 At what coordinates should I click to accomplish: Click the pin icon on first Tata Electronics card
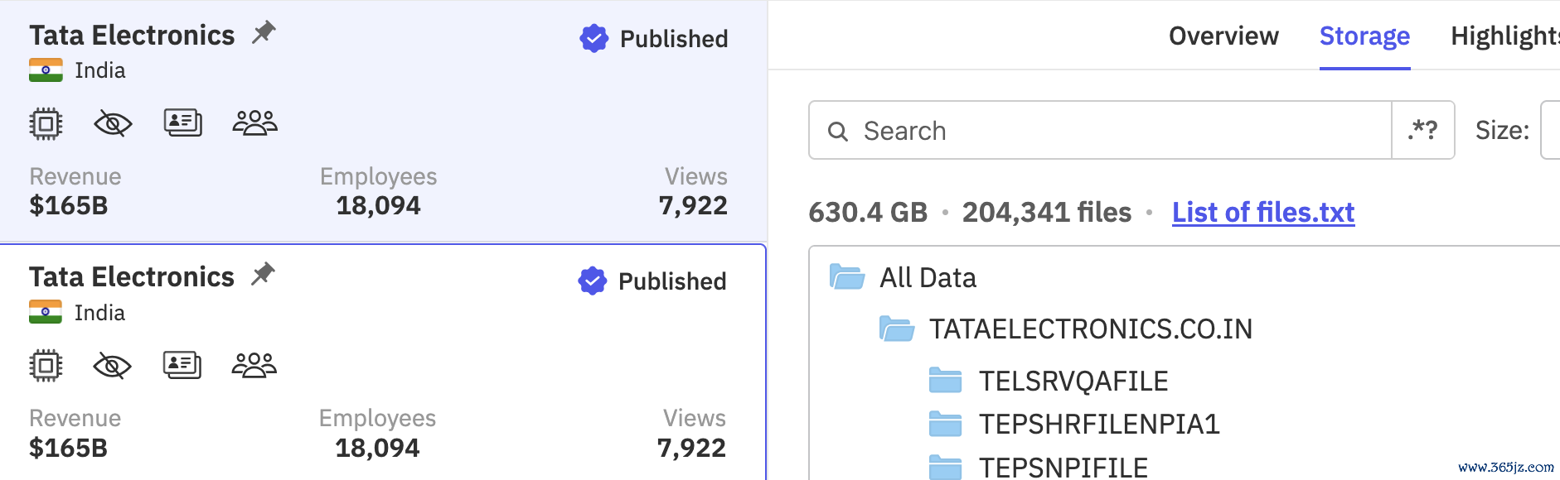point(264,33)
